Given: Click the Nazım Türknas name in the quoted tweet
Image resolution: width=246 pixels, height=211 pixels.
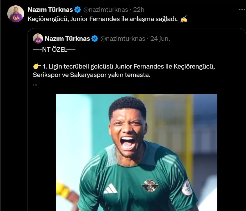Looking at the screenshot, I should tap(67, 38).
